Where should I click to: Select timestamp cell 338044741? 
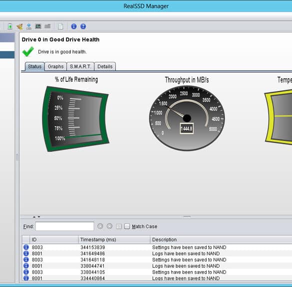click(92, 266)
